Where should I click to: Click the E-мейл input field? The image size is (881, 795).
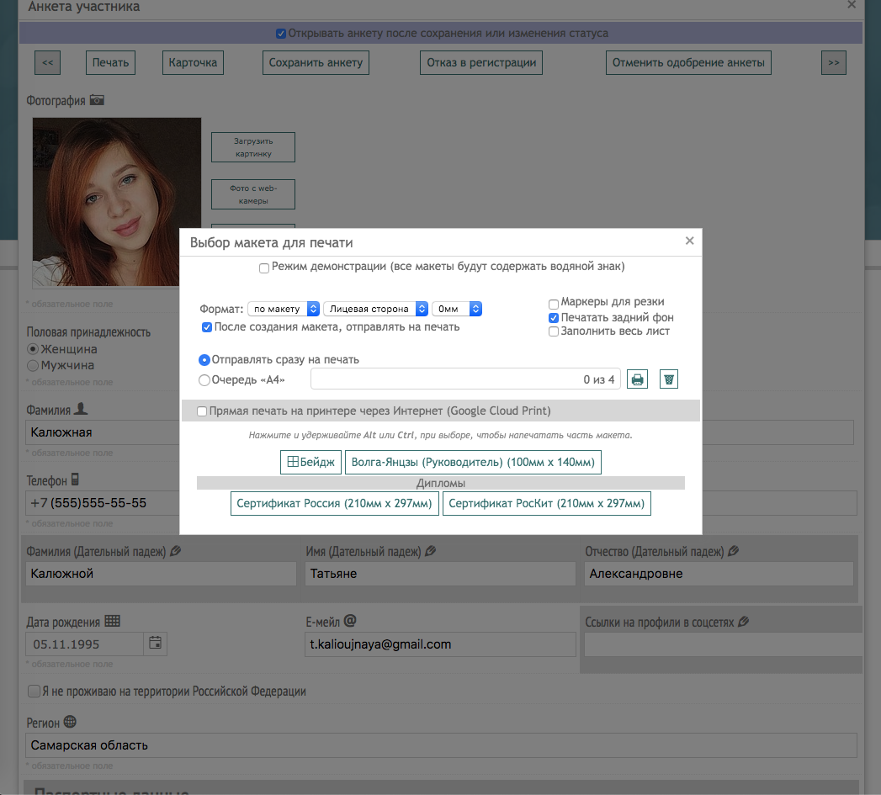pyautogui.click(x=440, y=644)
